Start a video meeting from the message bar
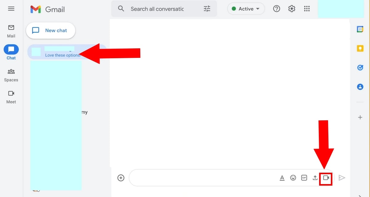370x197 pixels. click(326, 178)
